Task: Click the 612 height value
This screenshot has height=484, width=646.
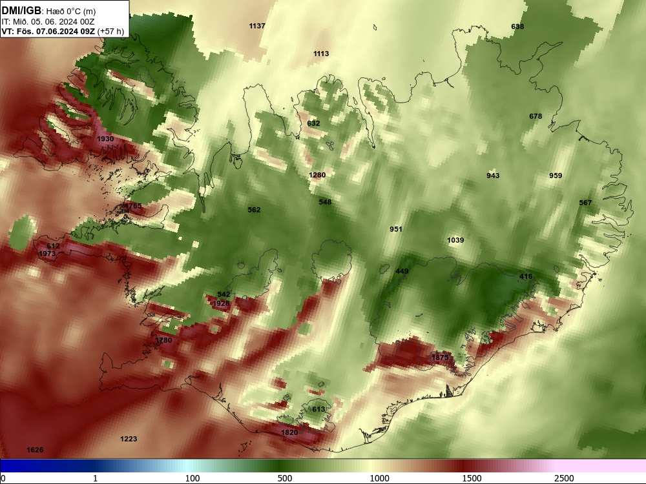Action: (x=53, y=246)
